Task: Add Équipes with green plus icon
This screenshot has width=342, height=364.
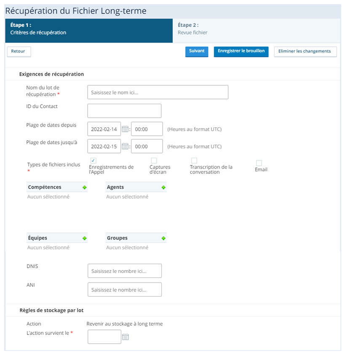Action: pyautogui.click(x=85, y=238)
